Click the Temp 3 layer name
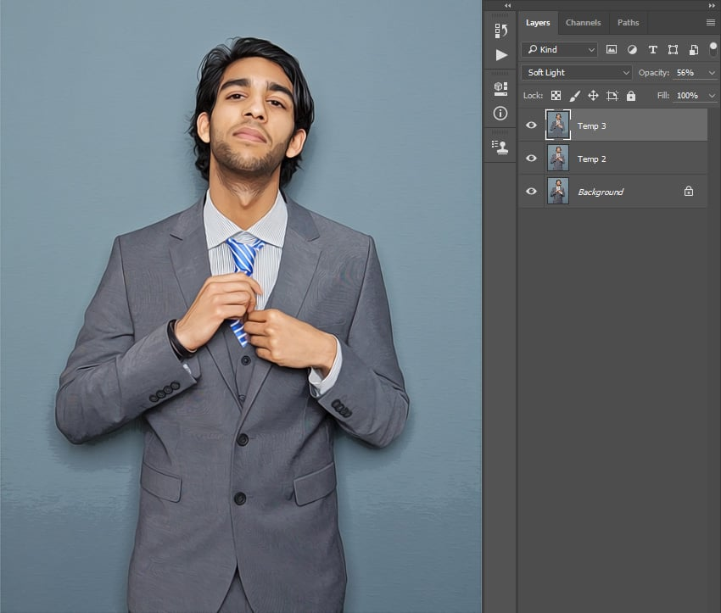This screenshot has height=613, width=721. (592, 126)
